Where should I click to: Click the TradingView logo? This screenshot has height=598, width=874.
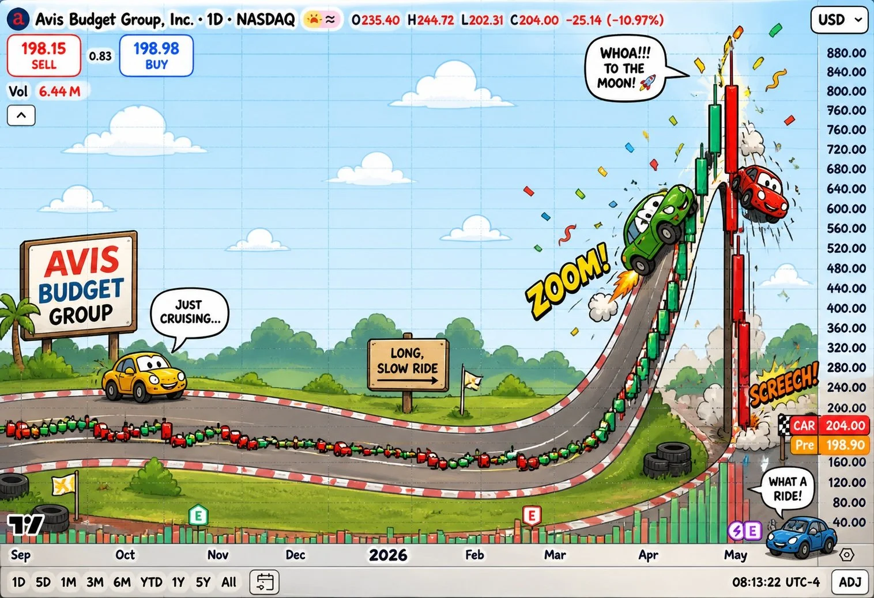tap(25, 525)
